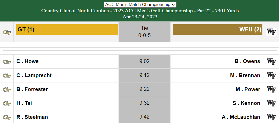Open player R. Steelman
Image resolution: width=279 pixels, height=123 pixels.
[x=32, y=117]
